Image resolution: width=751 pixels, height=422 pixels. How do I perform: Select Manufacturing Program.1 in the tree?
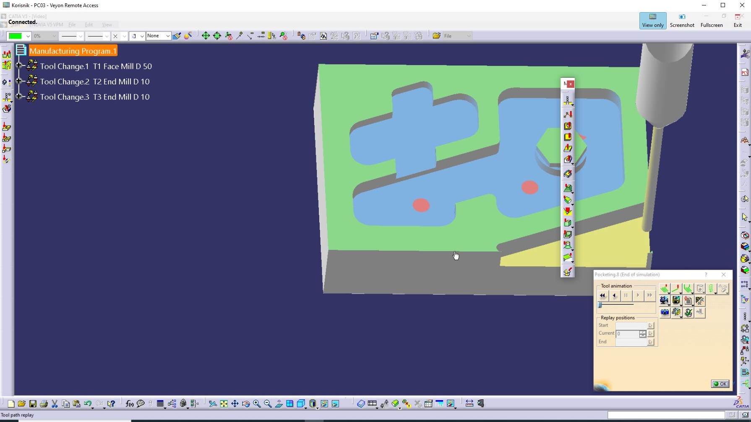pos(73,51)
